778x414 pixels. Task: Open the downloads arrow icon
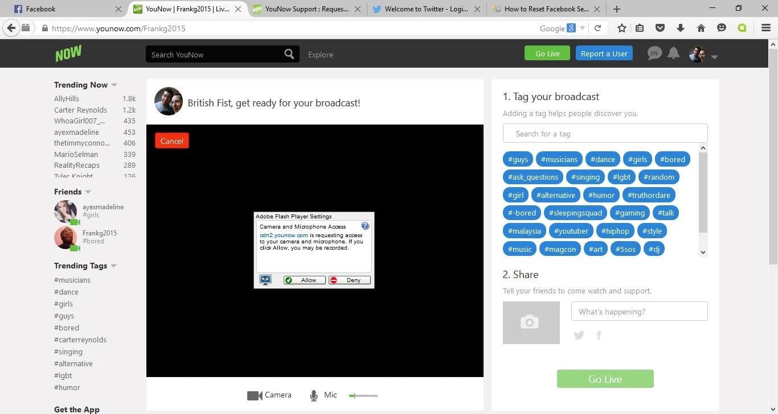tap(680, 28)
